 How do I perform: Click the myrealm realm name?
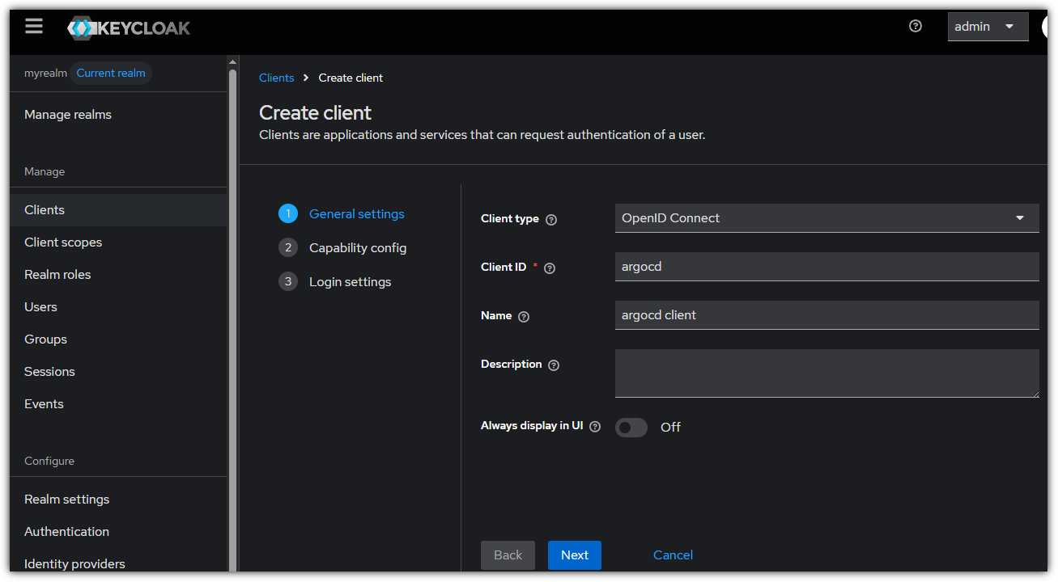click(45, 74)
